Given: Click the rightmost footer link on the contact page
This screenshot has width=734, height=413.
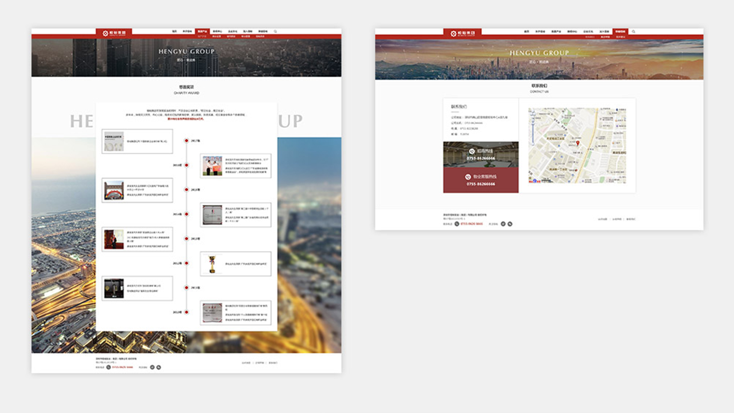Looking at the screenshot, I should pos(631,219).
